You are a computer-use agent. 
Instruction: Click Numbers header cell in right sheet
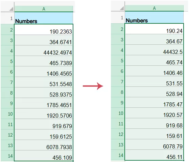[154, 17]
